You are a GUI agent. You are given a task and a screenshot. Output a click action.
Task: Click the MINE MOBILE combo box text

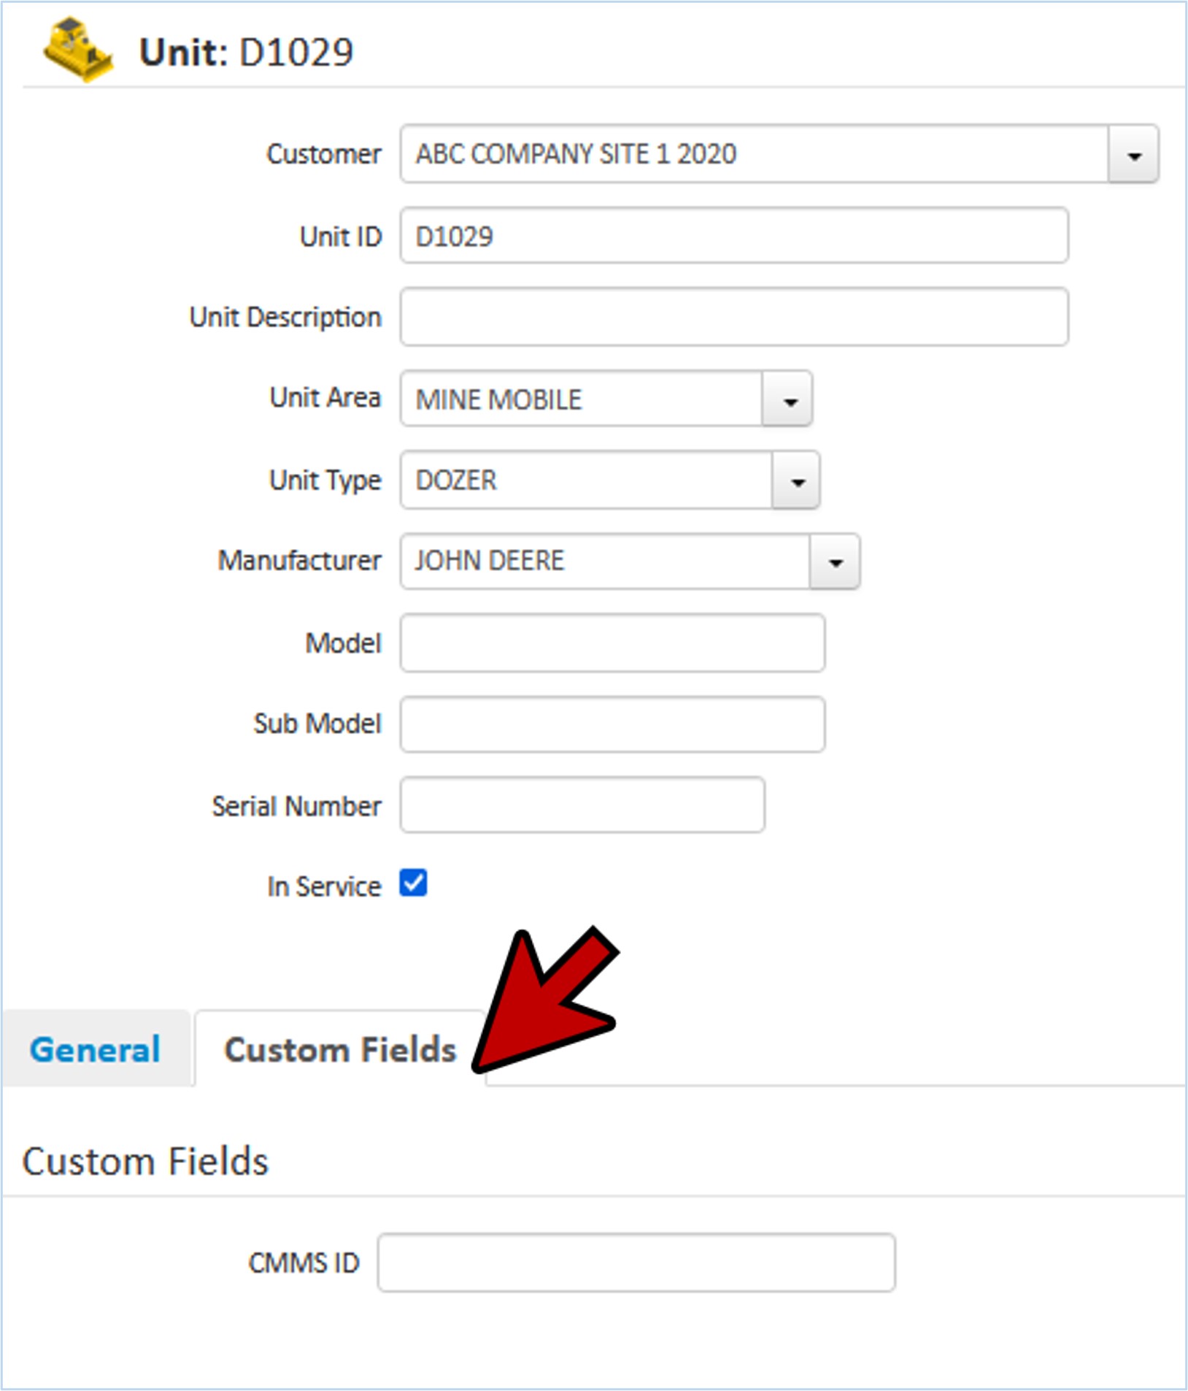click(498, 399)
